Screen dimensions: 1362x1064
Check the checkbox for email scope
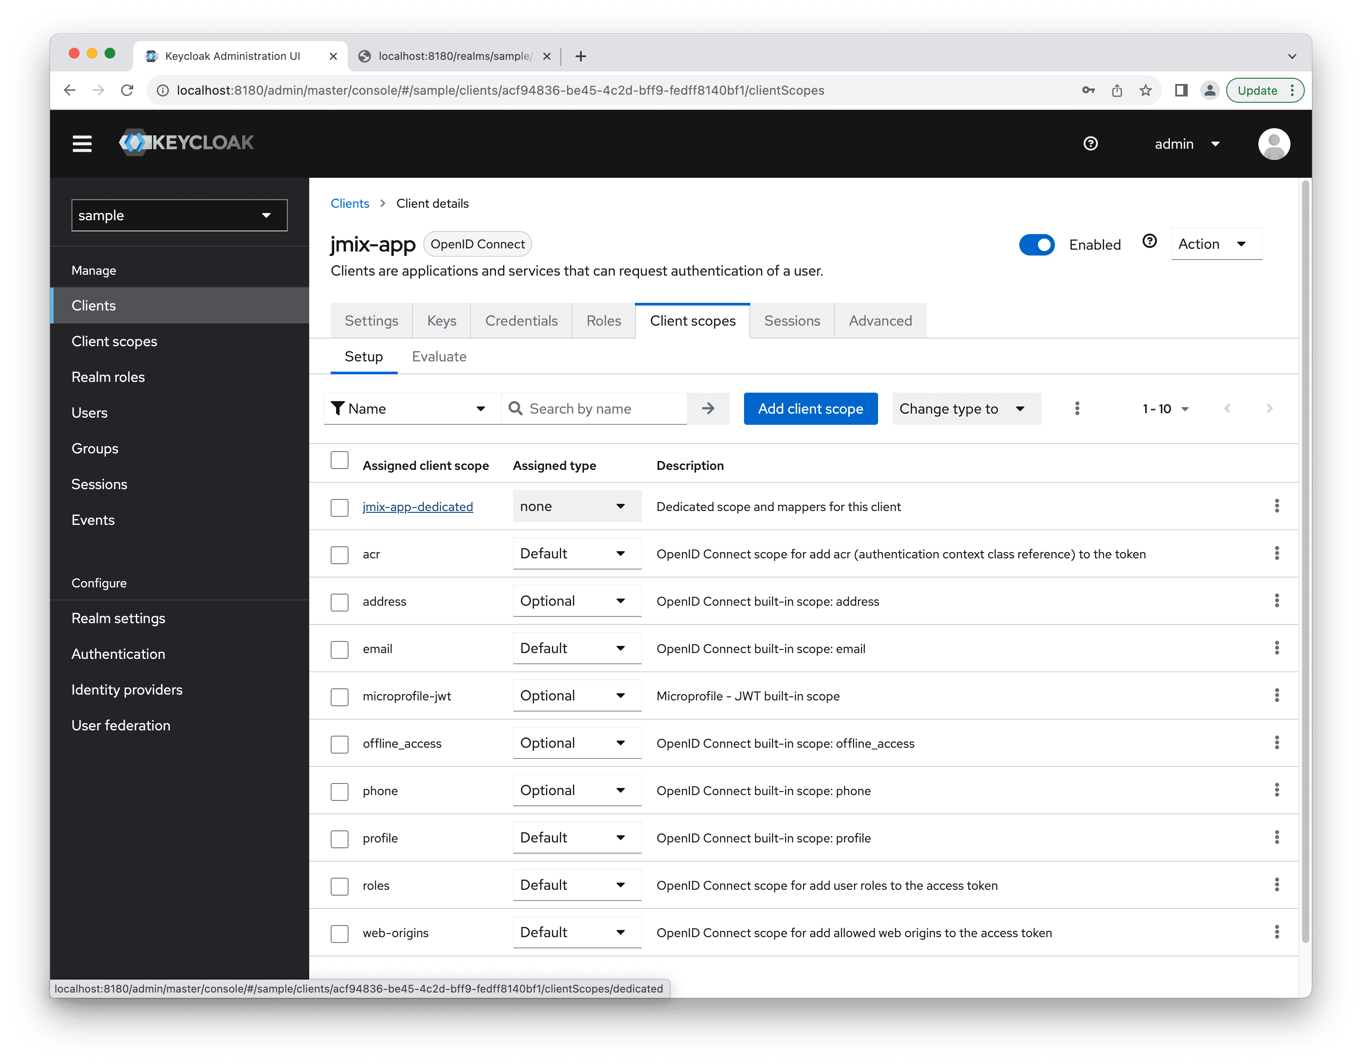340,649
